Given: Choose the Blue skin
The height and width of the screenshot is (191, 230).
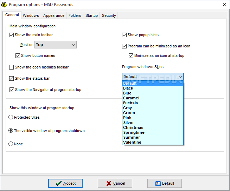Looking at the screenshot, I should [153, 93].
